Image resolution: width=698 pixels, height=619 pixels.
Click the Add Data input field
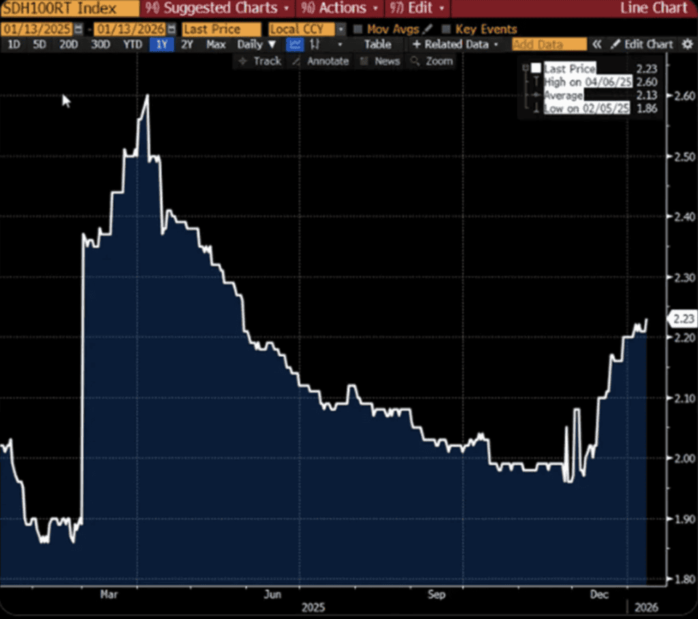click(x=549, y=44)
